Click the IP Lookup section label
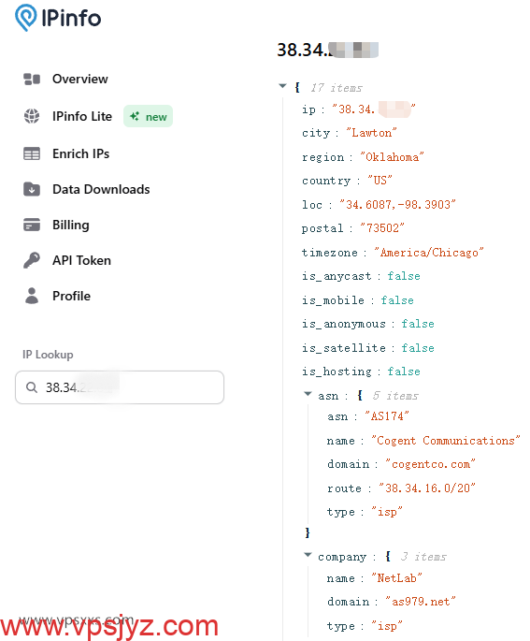 [x=48, y=355]
